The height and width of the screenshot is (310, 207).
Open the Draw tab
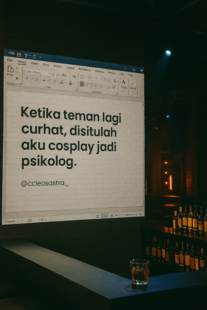pyautogui.click(x=46, y=65)
